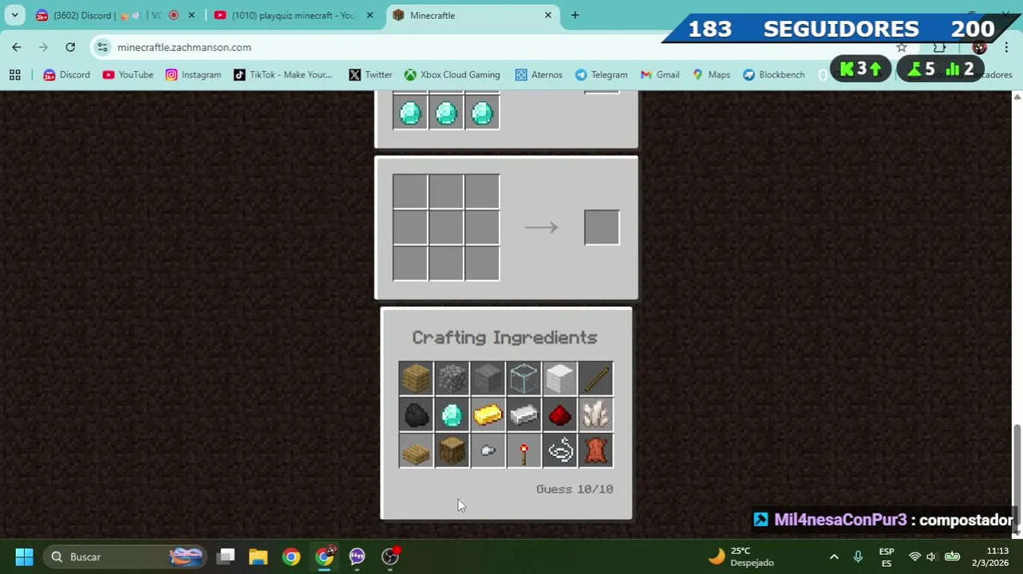
Task: Go back to previous page
Action: coord(17,47)
